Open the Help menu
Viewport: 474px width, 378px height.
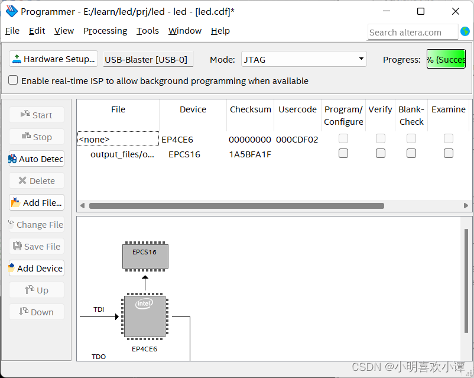click(x=220, y=31)
